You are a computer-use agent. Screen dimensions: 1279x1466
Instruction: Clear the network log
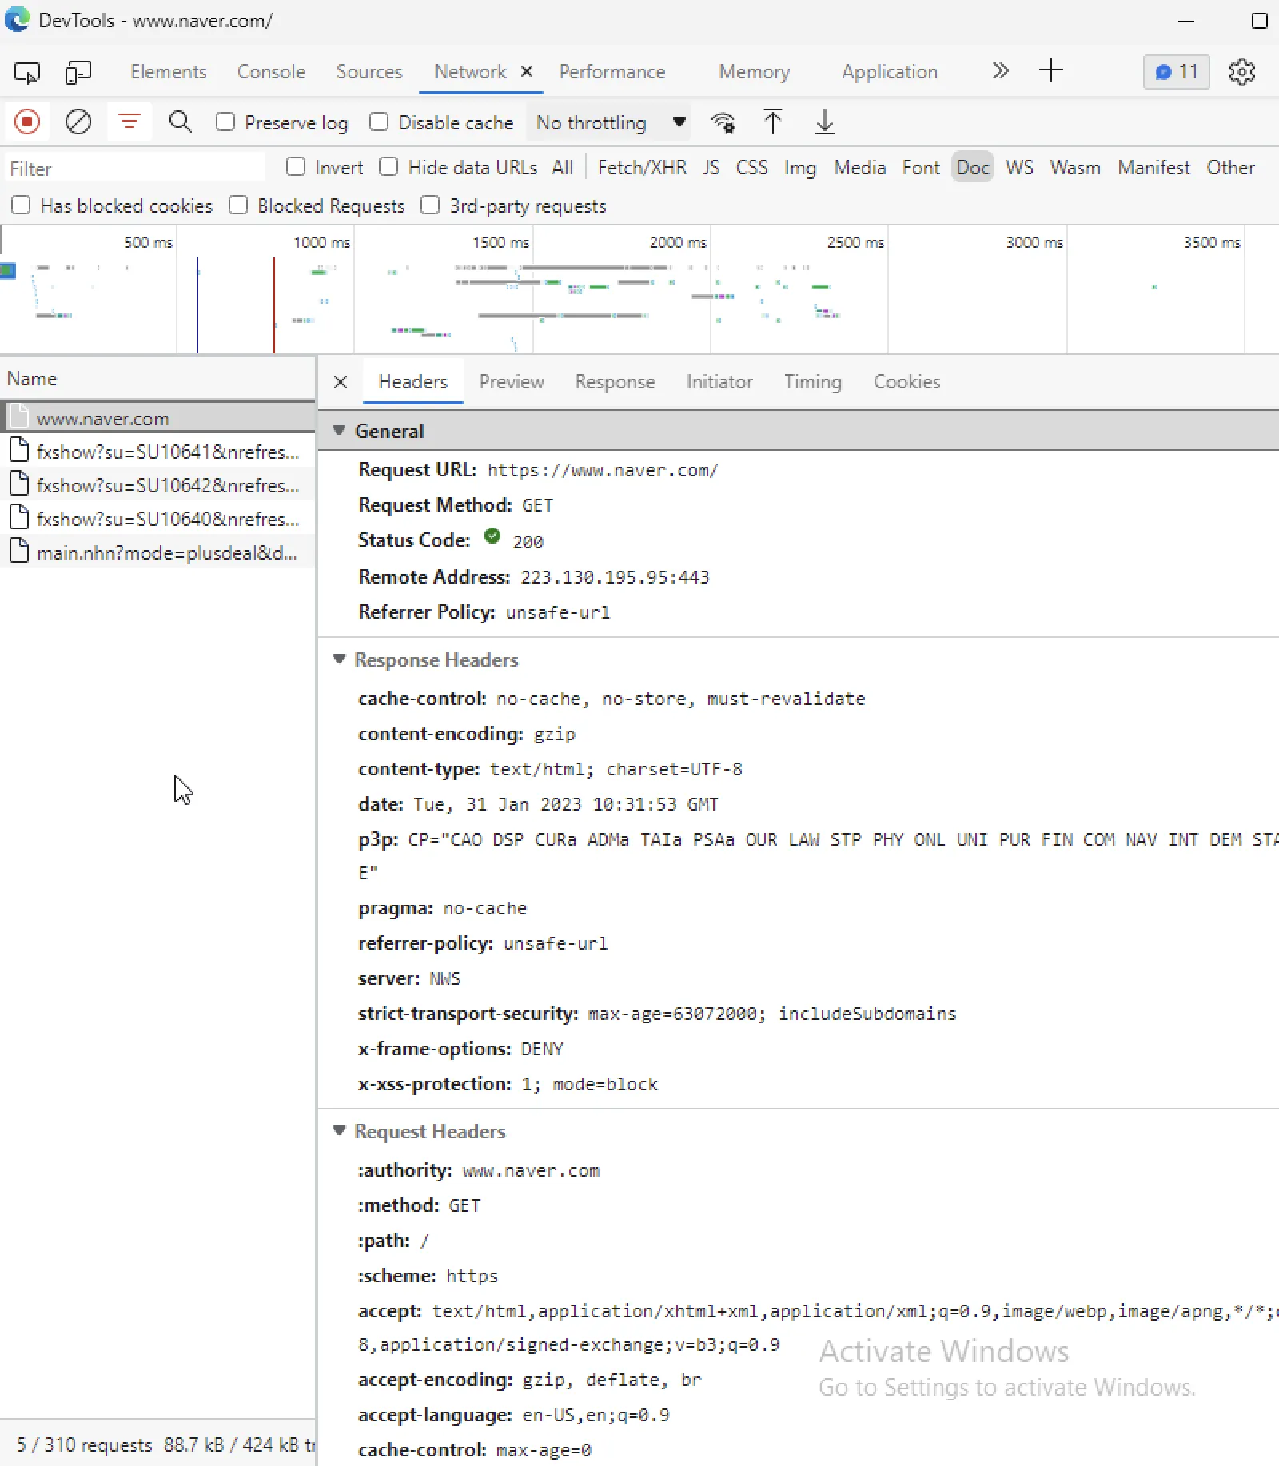pyautogui.click(x=78, y=122)
